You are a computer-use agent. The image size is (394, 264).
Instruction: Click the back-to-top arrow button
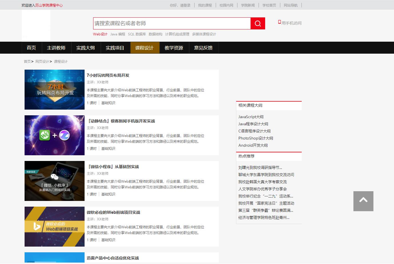point(363,201)
